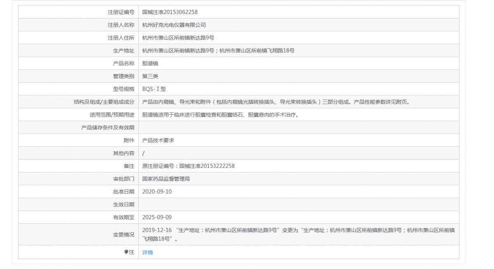Select the 生产地址 address value
This screenshot has height=269, width=494.
click(x=219, y=51)
